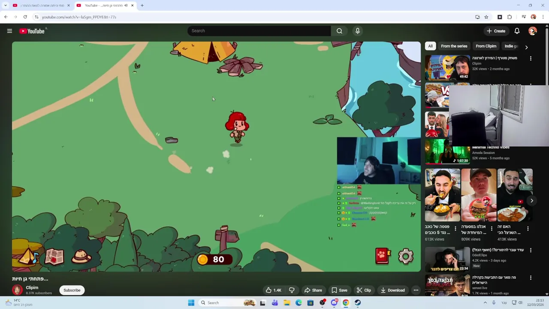Open the browser extensions puzzle icon
Screen dimensions: 549x309
point(510,17)
